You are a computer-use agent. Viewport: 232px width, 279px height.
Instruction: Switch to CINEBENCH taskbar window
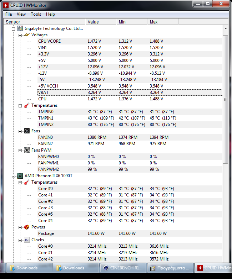pos(123,268)
